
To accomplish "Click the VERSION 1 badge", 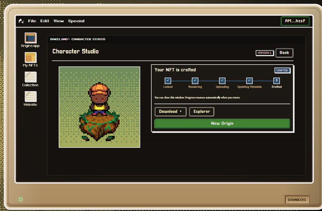I will 265,53.
